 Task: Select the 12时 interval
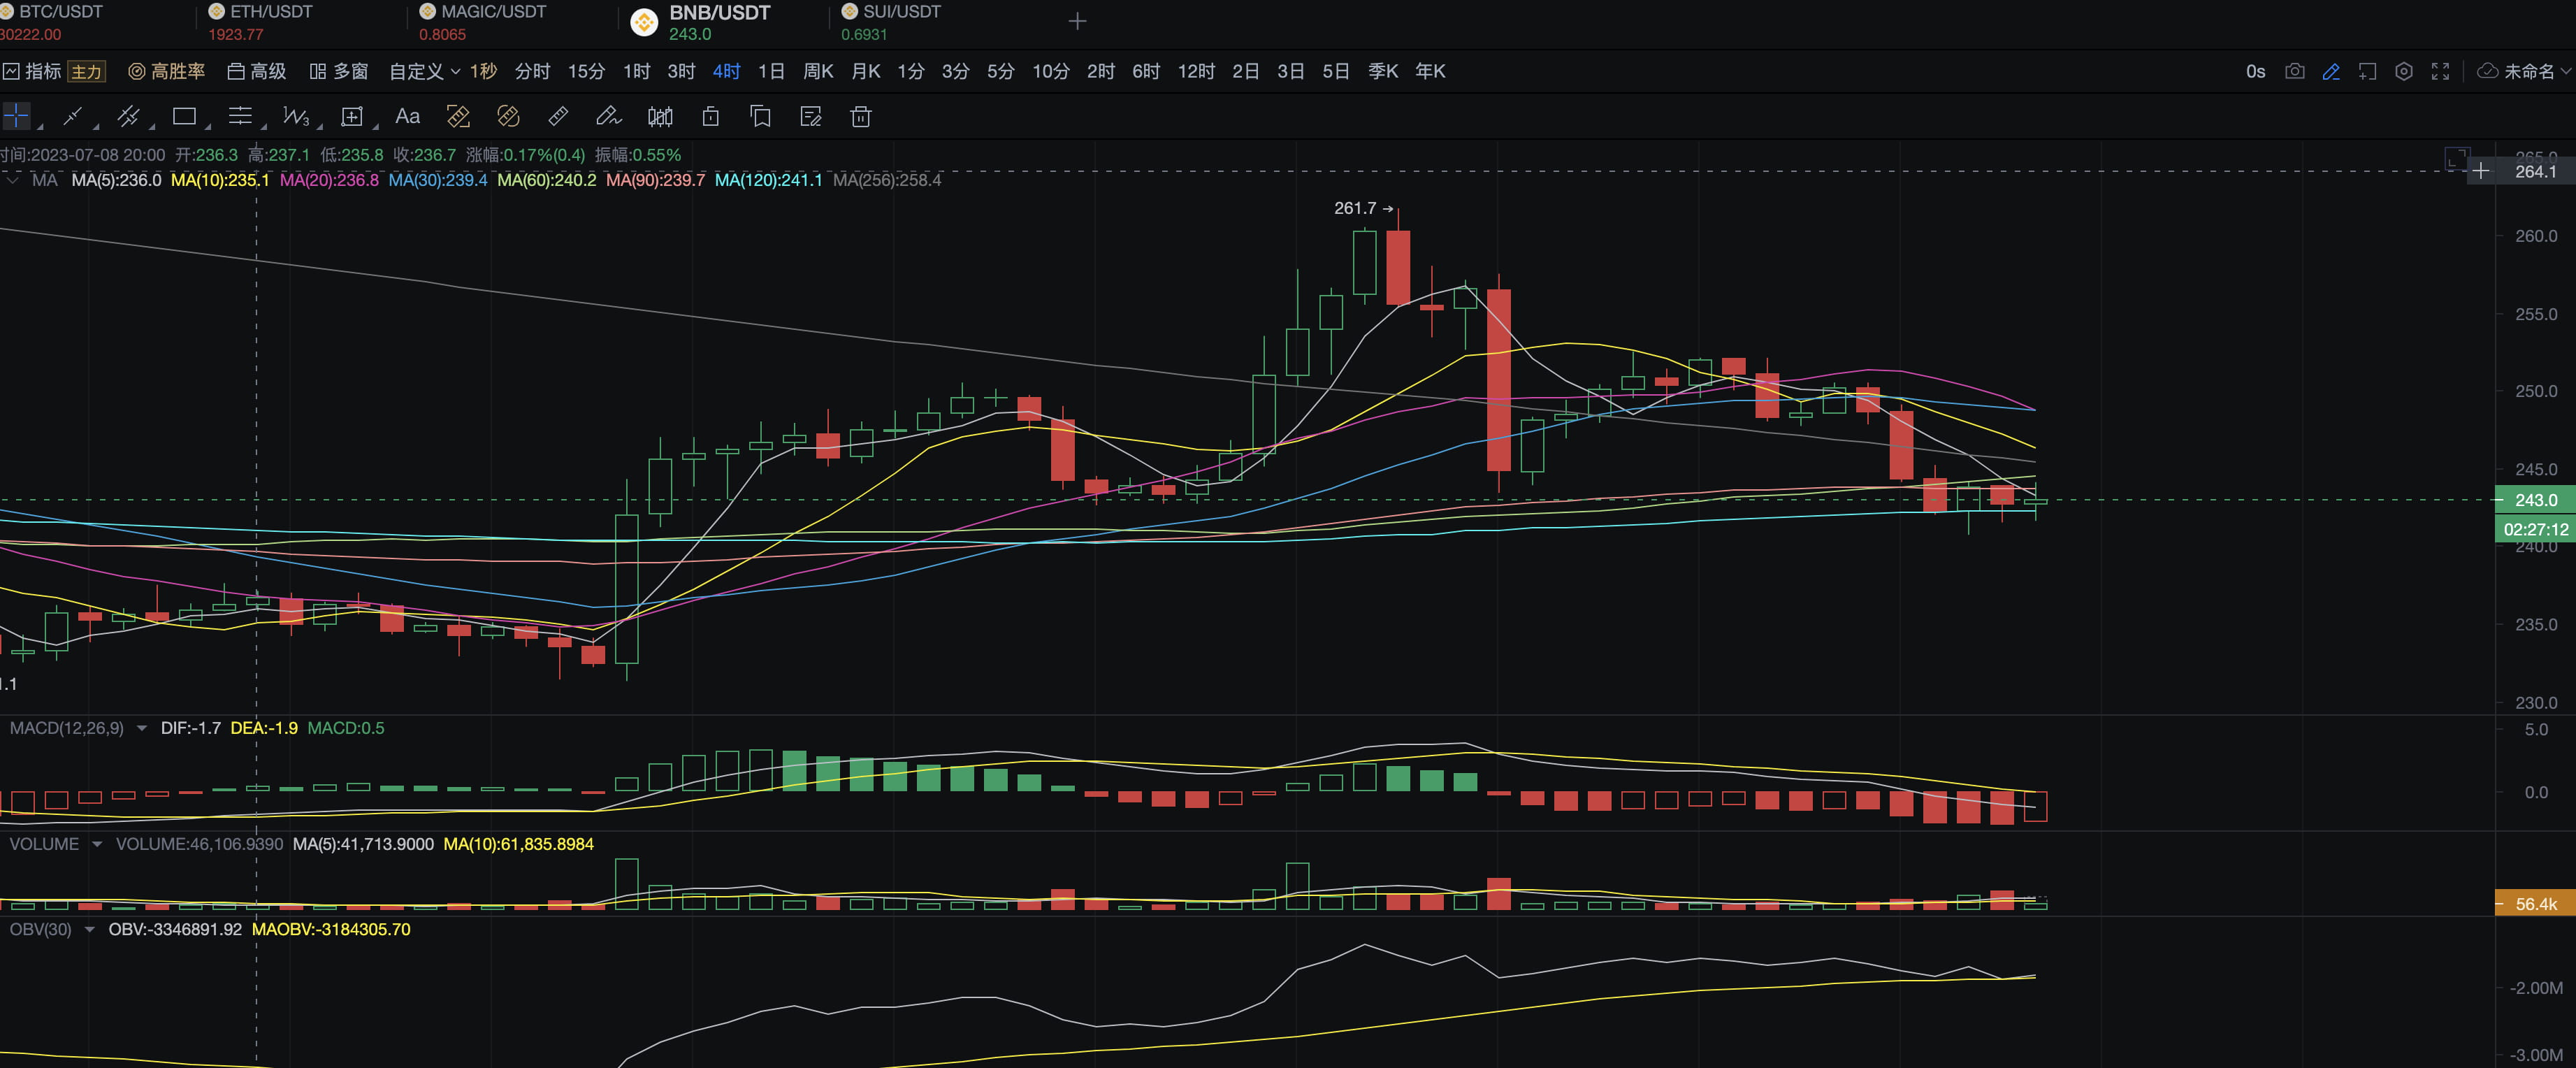tap(1196, 71)
